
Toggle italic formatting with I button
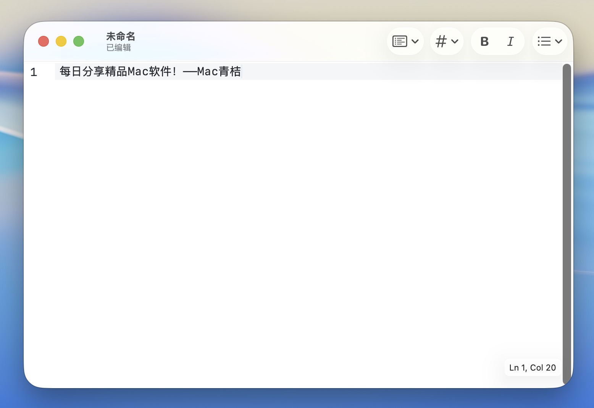(510, 41)
